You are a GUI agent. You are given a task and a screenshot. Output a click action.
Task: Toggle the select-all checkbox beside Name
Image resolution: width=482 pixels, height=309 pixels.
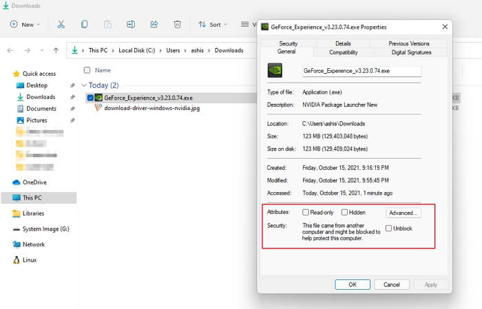[87, 70]
